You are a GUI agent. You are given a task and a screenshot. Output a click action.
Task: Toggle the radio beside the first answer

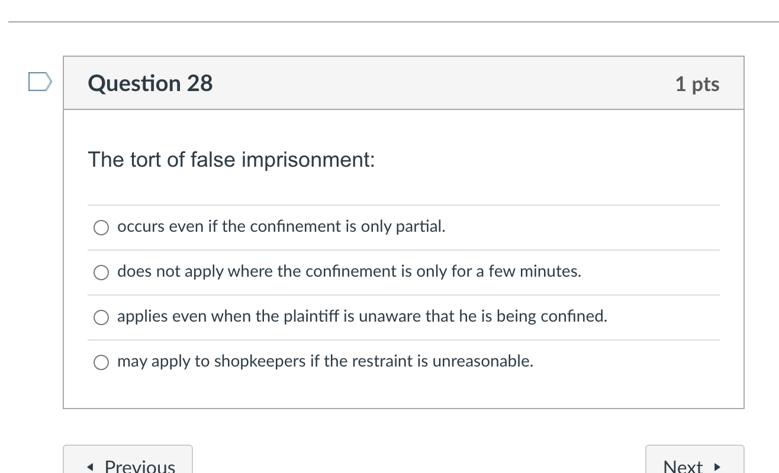pos(101,227)
